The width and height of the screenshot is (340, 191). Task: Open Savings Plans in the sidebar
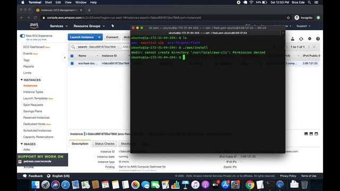(33, 111)
